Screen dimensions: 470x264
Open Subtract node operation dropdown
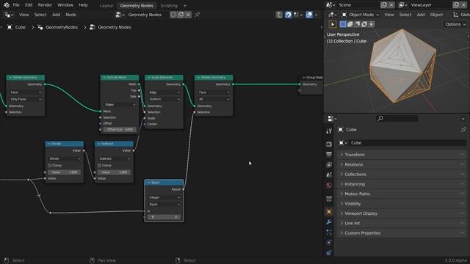coord(115,158)
